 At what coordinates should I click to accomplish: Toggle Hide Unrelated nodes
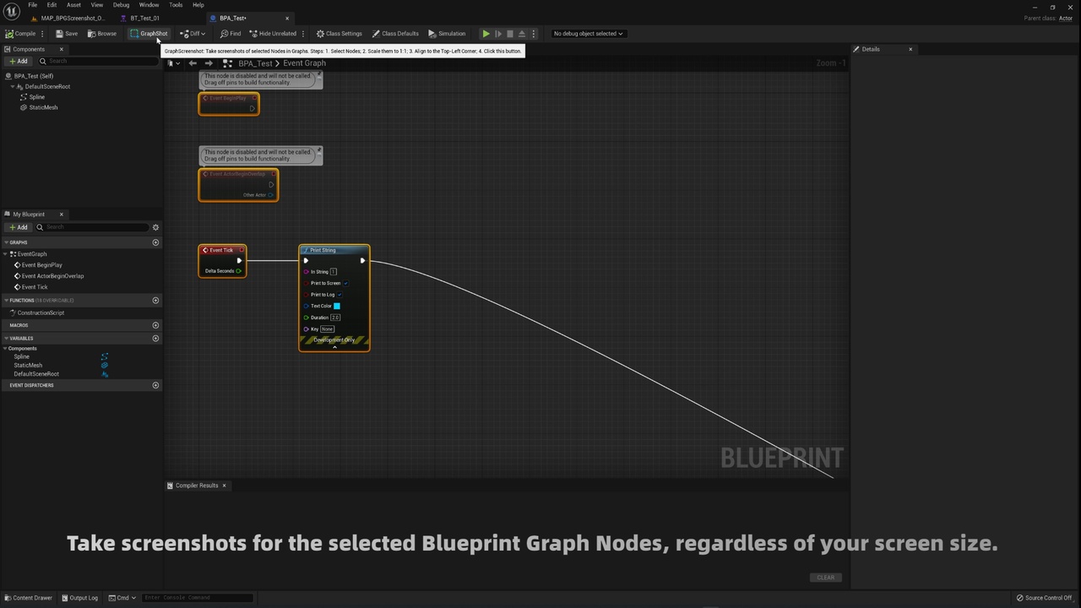[x=273, y=34]
